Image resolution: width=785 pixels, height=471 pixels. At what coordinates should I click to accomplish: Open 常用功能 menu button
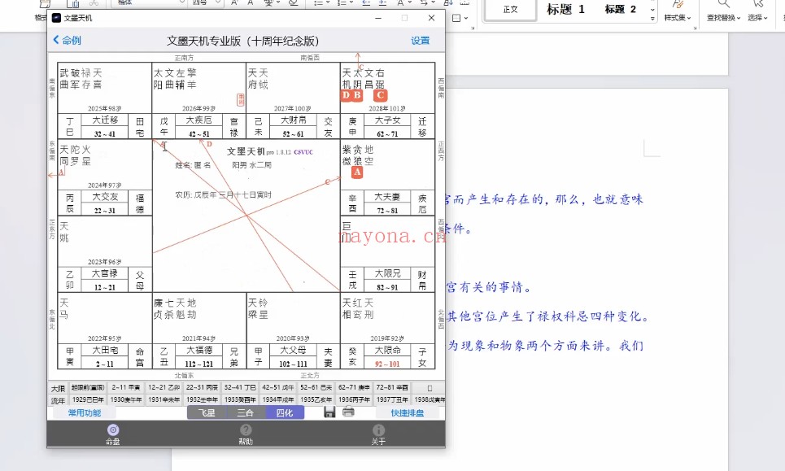click(x=85, y=413)
